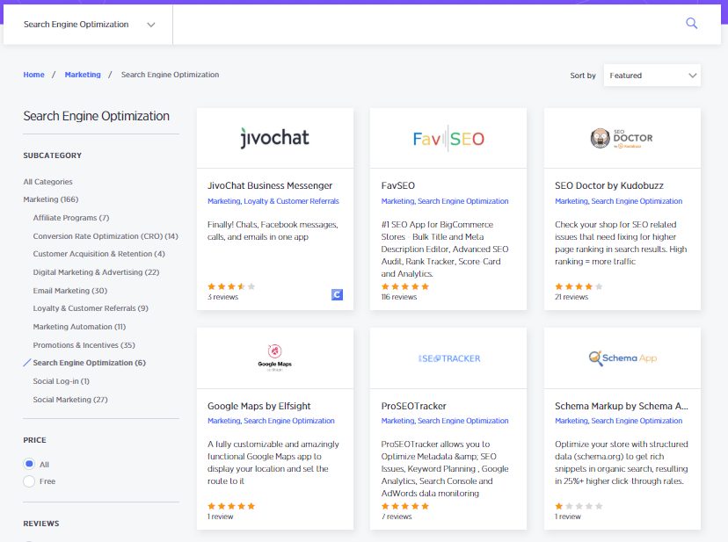The width and height of the screenshot is (728, 542).
Task: Click JivoChat's Marketing, Loyalty & Customer Referrals link
Action: click(273, 201)
